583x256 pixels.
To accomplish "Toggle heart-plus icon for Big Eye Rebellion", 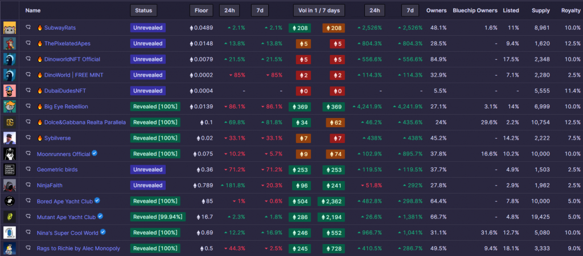I will point(28,106).
